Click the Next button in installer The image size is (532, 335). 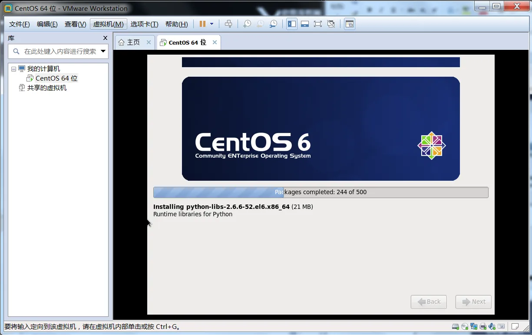click(x=473, y=302)
